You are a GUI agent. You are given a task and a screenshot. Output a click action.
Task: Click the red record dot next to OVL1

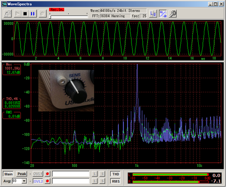coord(48,174)
